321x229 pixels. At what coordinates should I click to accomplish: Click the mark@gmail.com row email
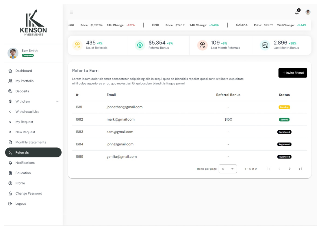click(120, 119)
